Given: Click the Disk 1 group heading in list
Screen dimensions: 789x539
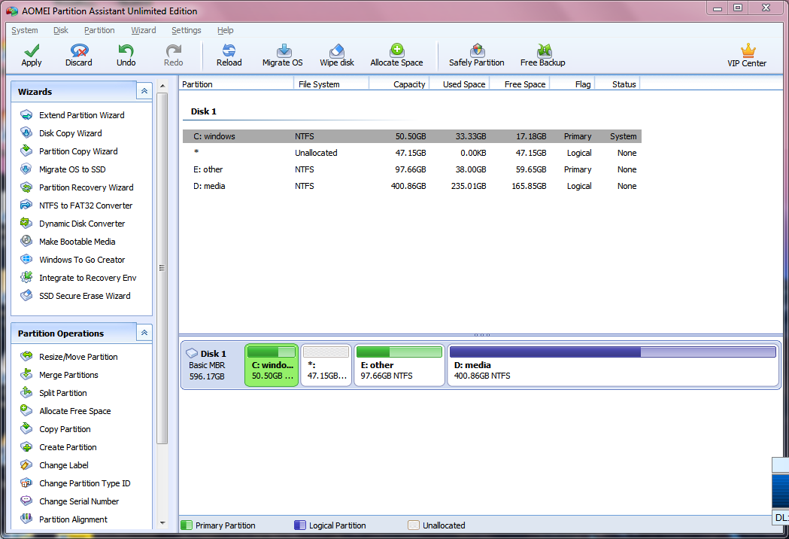Looking at the screenshot, I should tap(203, 111).
